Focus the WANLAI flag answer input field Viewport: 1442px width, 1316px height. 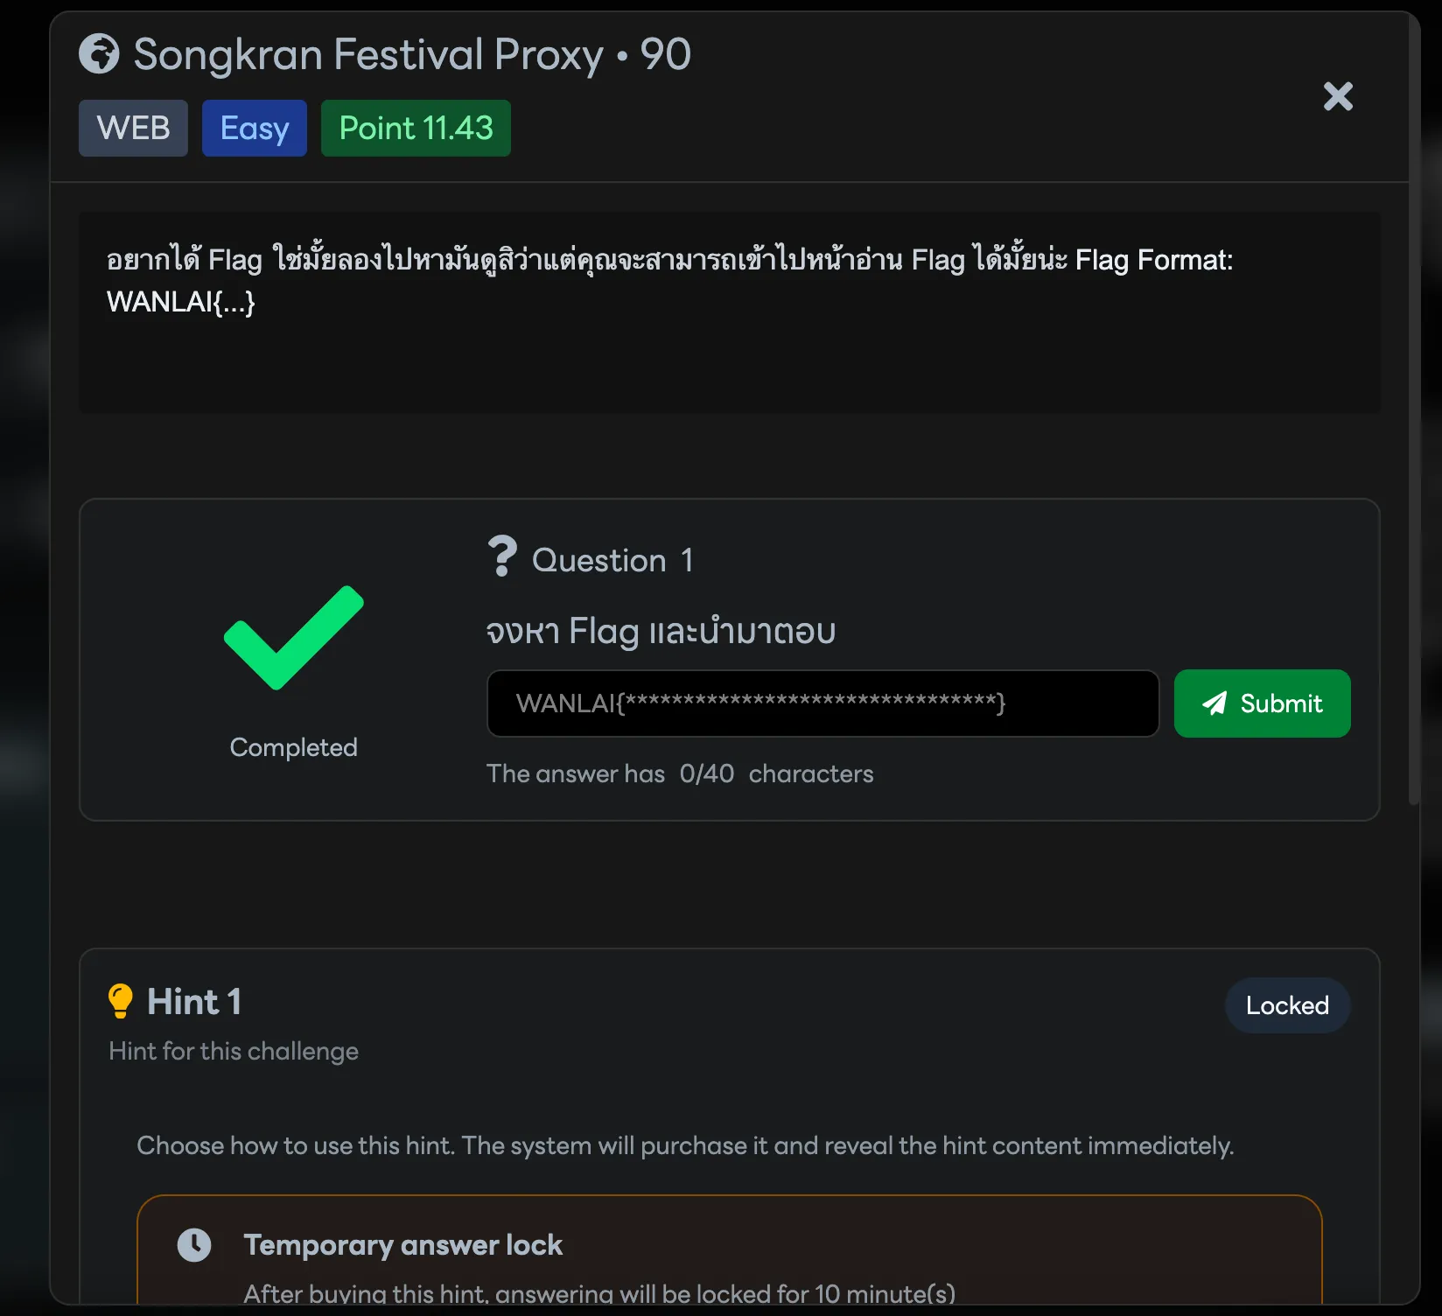(822, 703)
